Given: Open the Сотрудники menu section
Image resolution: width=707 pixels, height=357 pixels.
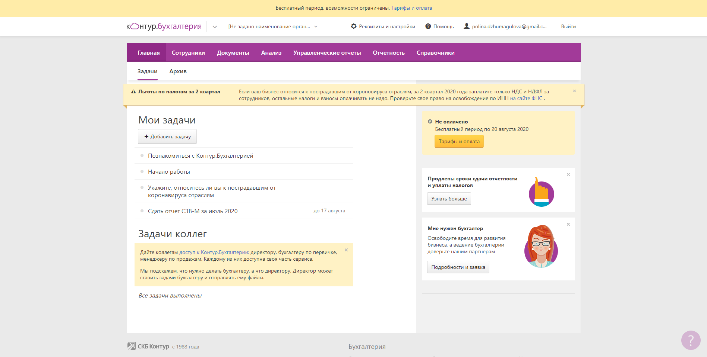Looking at the screenshot, I should [x=188, y=53].
